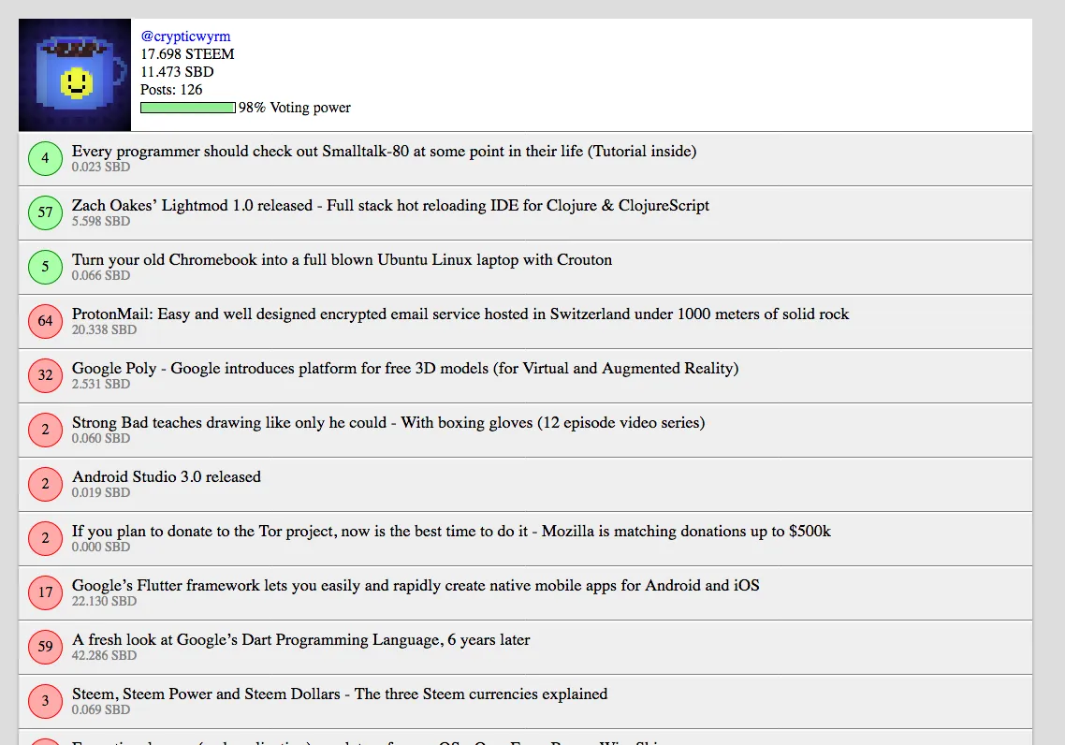Click the green vote circle showing 4

(46, 158)
